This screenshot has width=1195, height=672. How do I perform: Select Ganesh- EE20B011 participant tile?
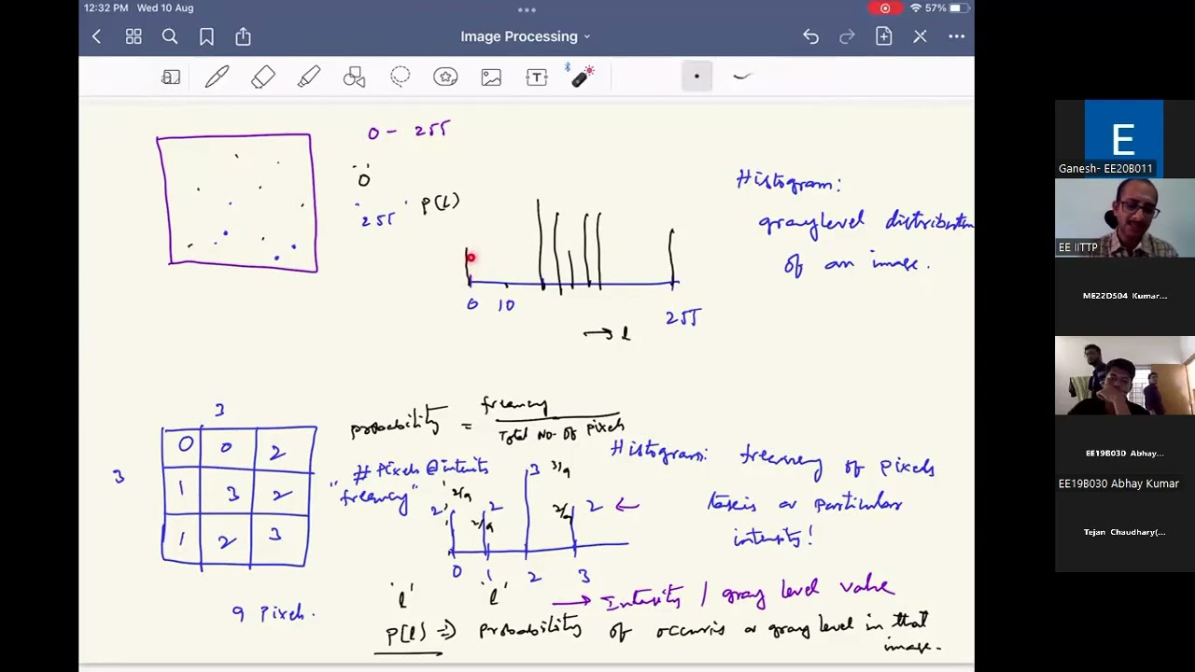pyautogui.click(x=1124, y=138)
